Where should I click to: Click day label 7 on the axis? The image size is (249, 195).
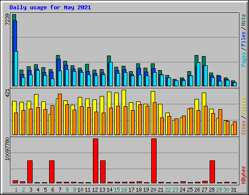(x=60, y=190)
